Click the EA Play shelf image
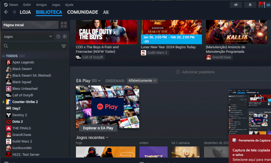The height and width of the screenshot is (163, 271). 107,107
